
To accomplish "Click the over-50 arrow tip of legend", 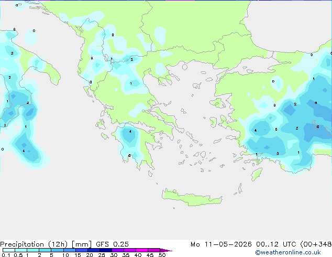I will click(x=166, y=250).
